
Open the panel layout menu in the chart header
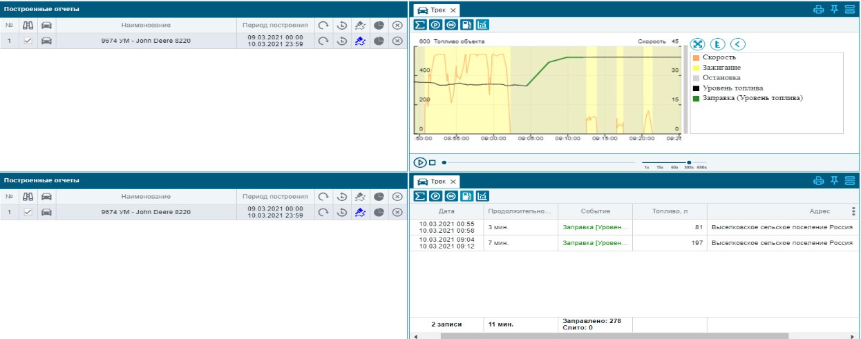tap(849, 10)
